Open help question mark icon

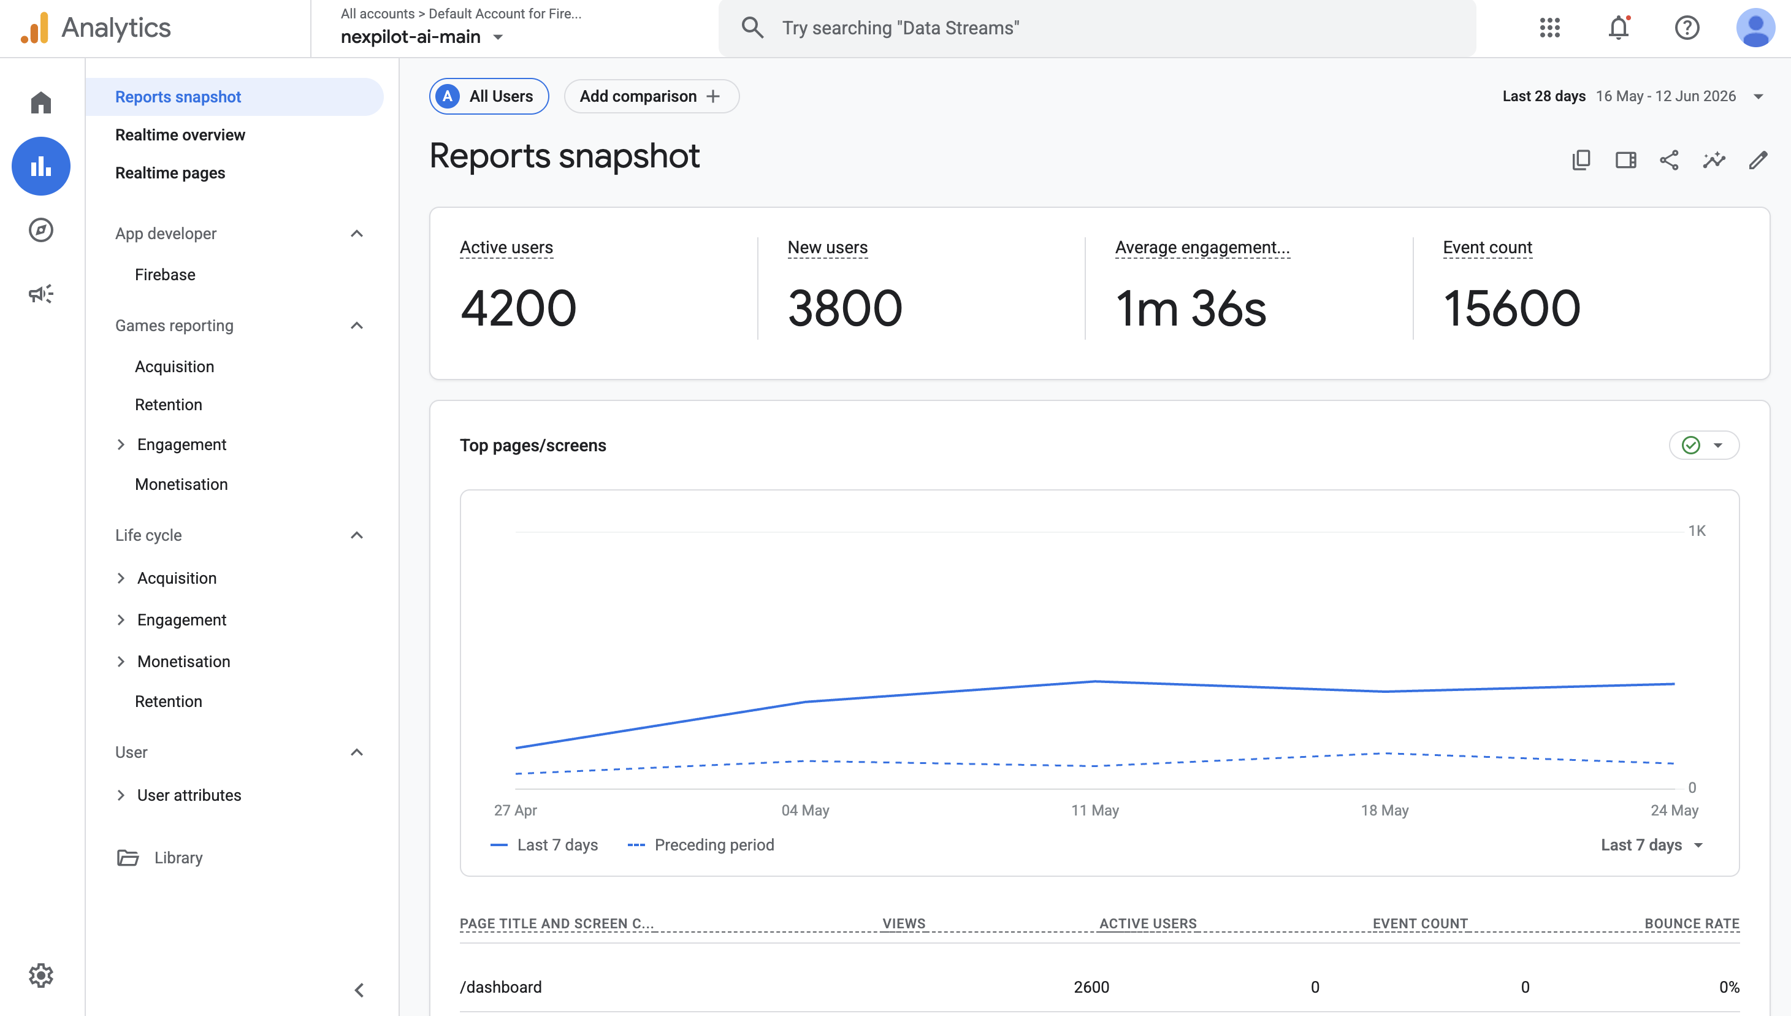tap(1687, 28)
